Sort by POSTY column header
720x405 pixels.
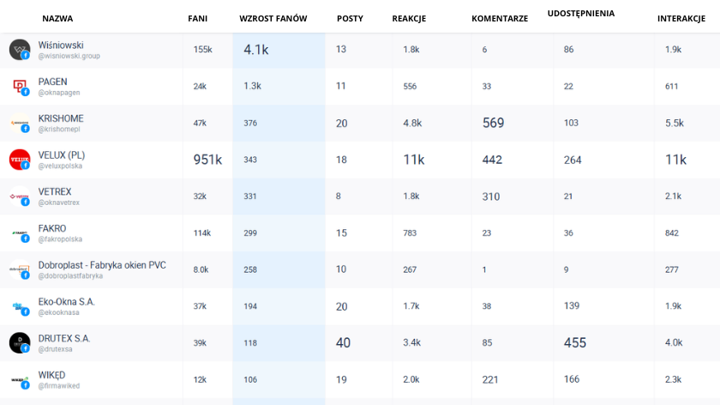350,18
